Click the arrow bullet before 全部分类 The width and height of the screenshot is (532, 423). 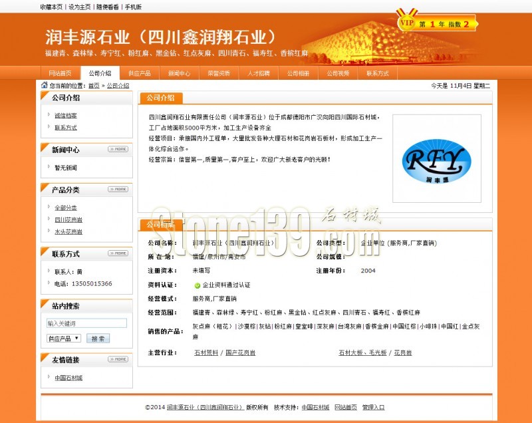(x=49, y=207)
